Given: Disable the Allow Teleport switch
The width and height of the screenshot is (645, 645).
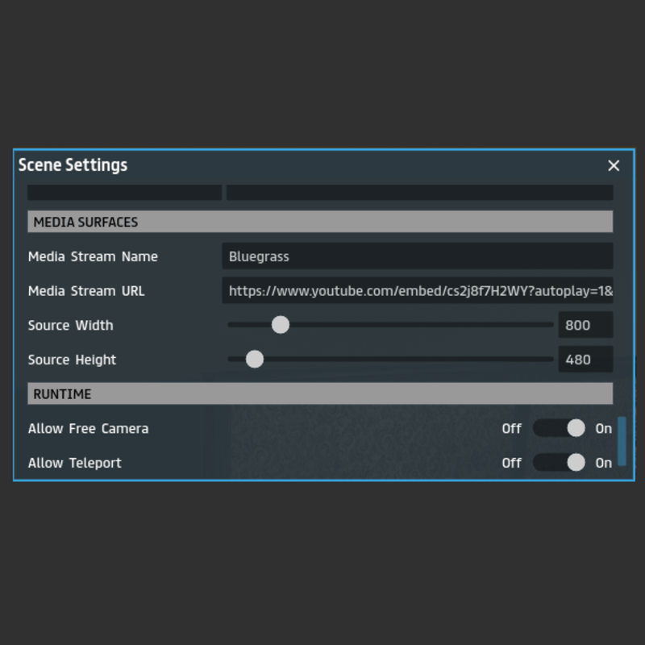Looking at the screenshot, I should pyautogui.click(x=559, y=463).
